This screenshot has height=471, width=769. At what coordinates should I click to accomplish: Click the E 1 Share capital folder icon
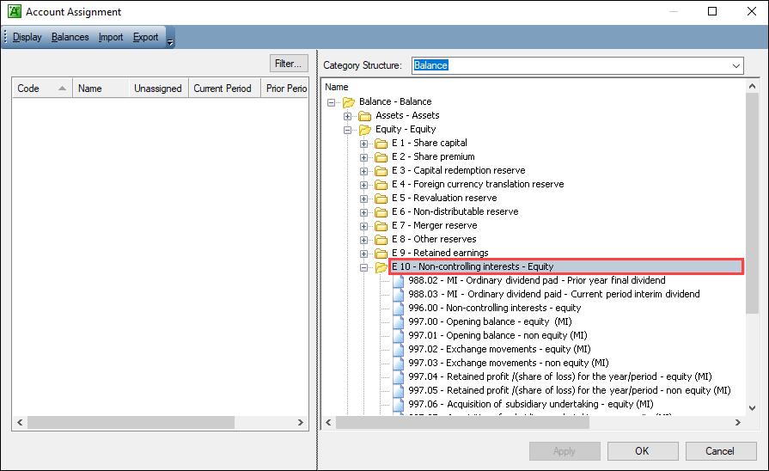click(x=381, y=143)
